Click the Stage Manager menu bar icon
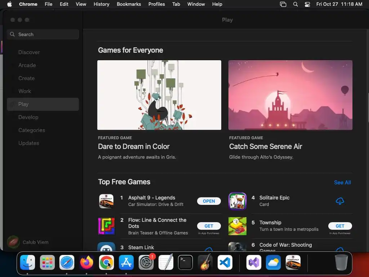This screenshot has width=369, height=277. pyautogui.click(x=283, y=4)
